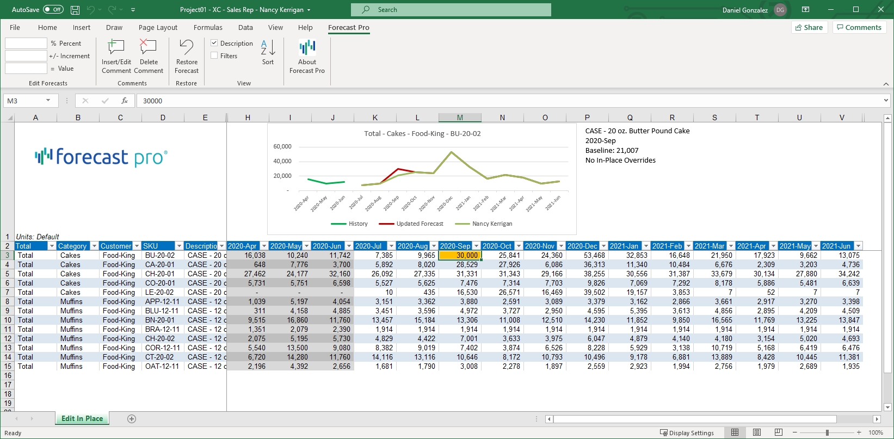Click inside the = Value input field

26,68
